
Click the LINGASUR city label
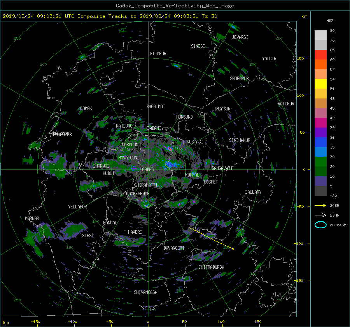coord(221,109)
